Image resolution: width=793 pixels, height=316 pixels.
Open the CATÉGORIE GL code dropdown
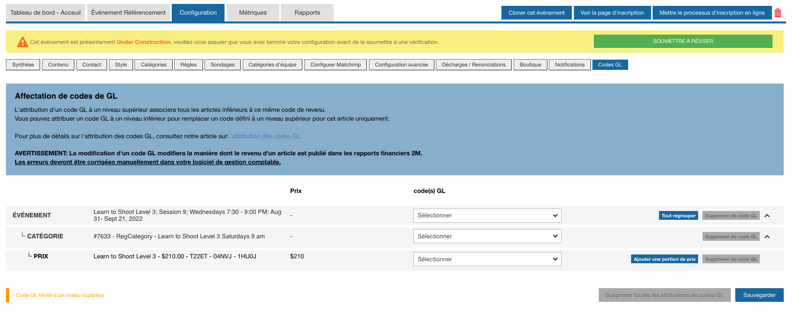pyautogui.click(x=487, y=236)
